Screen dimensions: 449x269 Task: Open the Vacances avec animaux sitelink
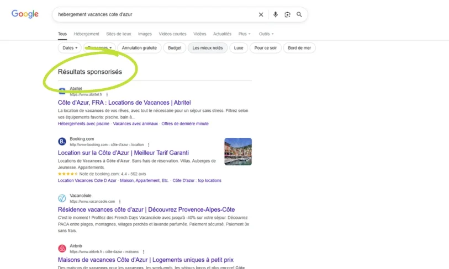[135, 123]
